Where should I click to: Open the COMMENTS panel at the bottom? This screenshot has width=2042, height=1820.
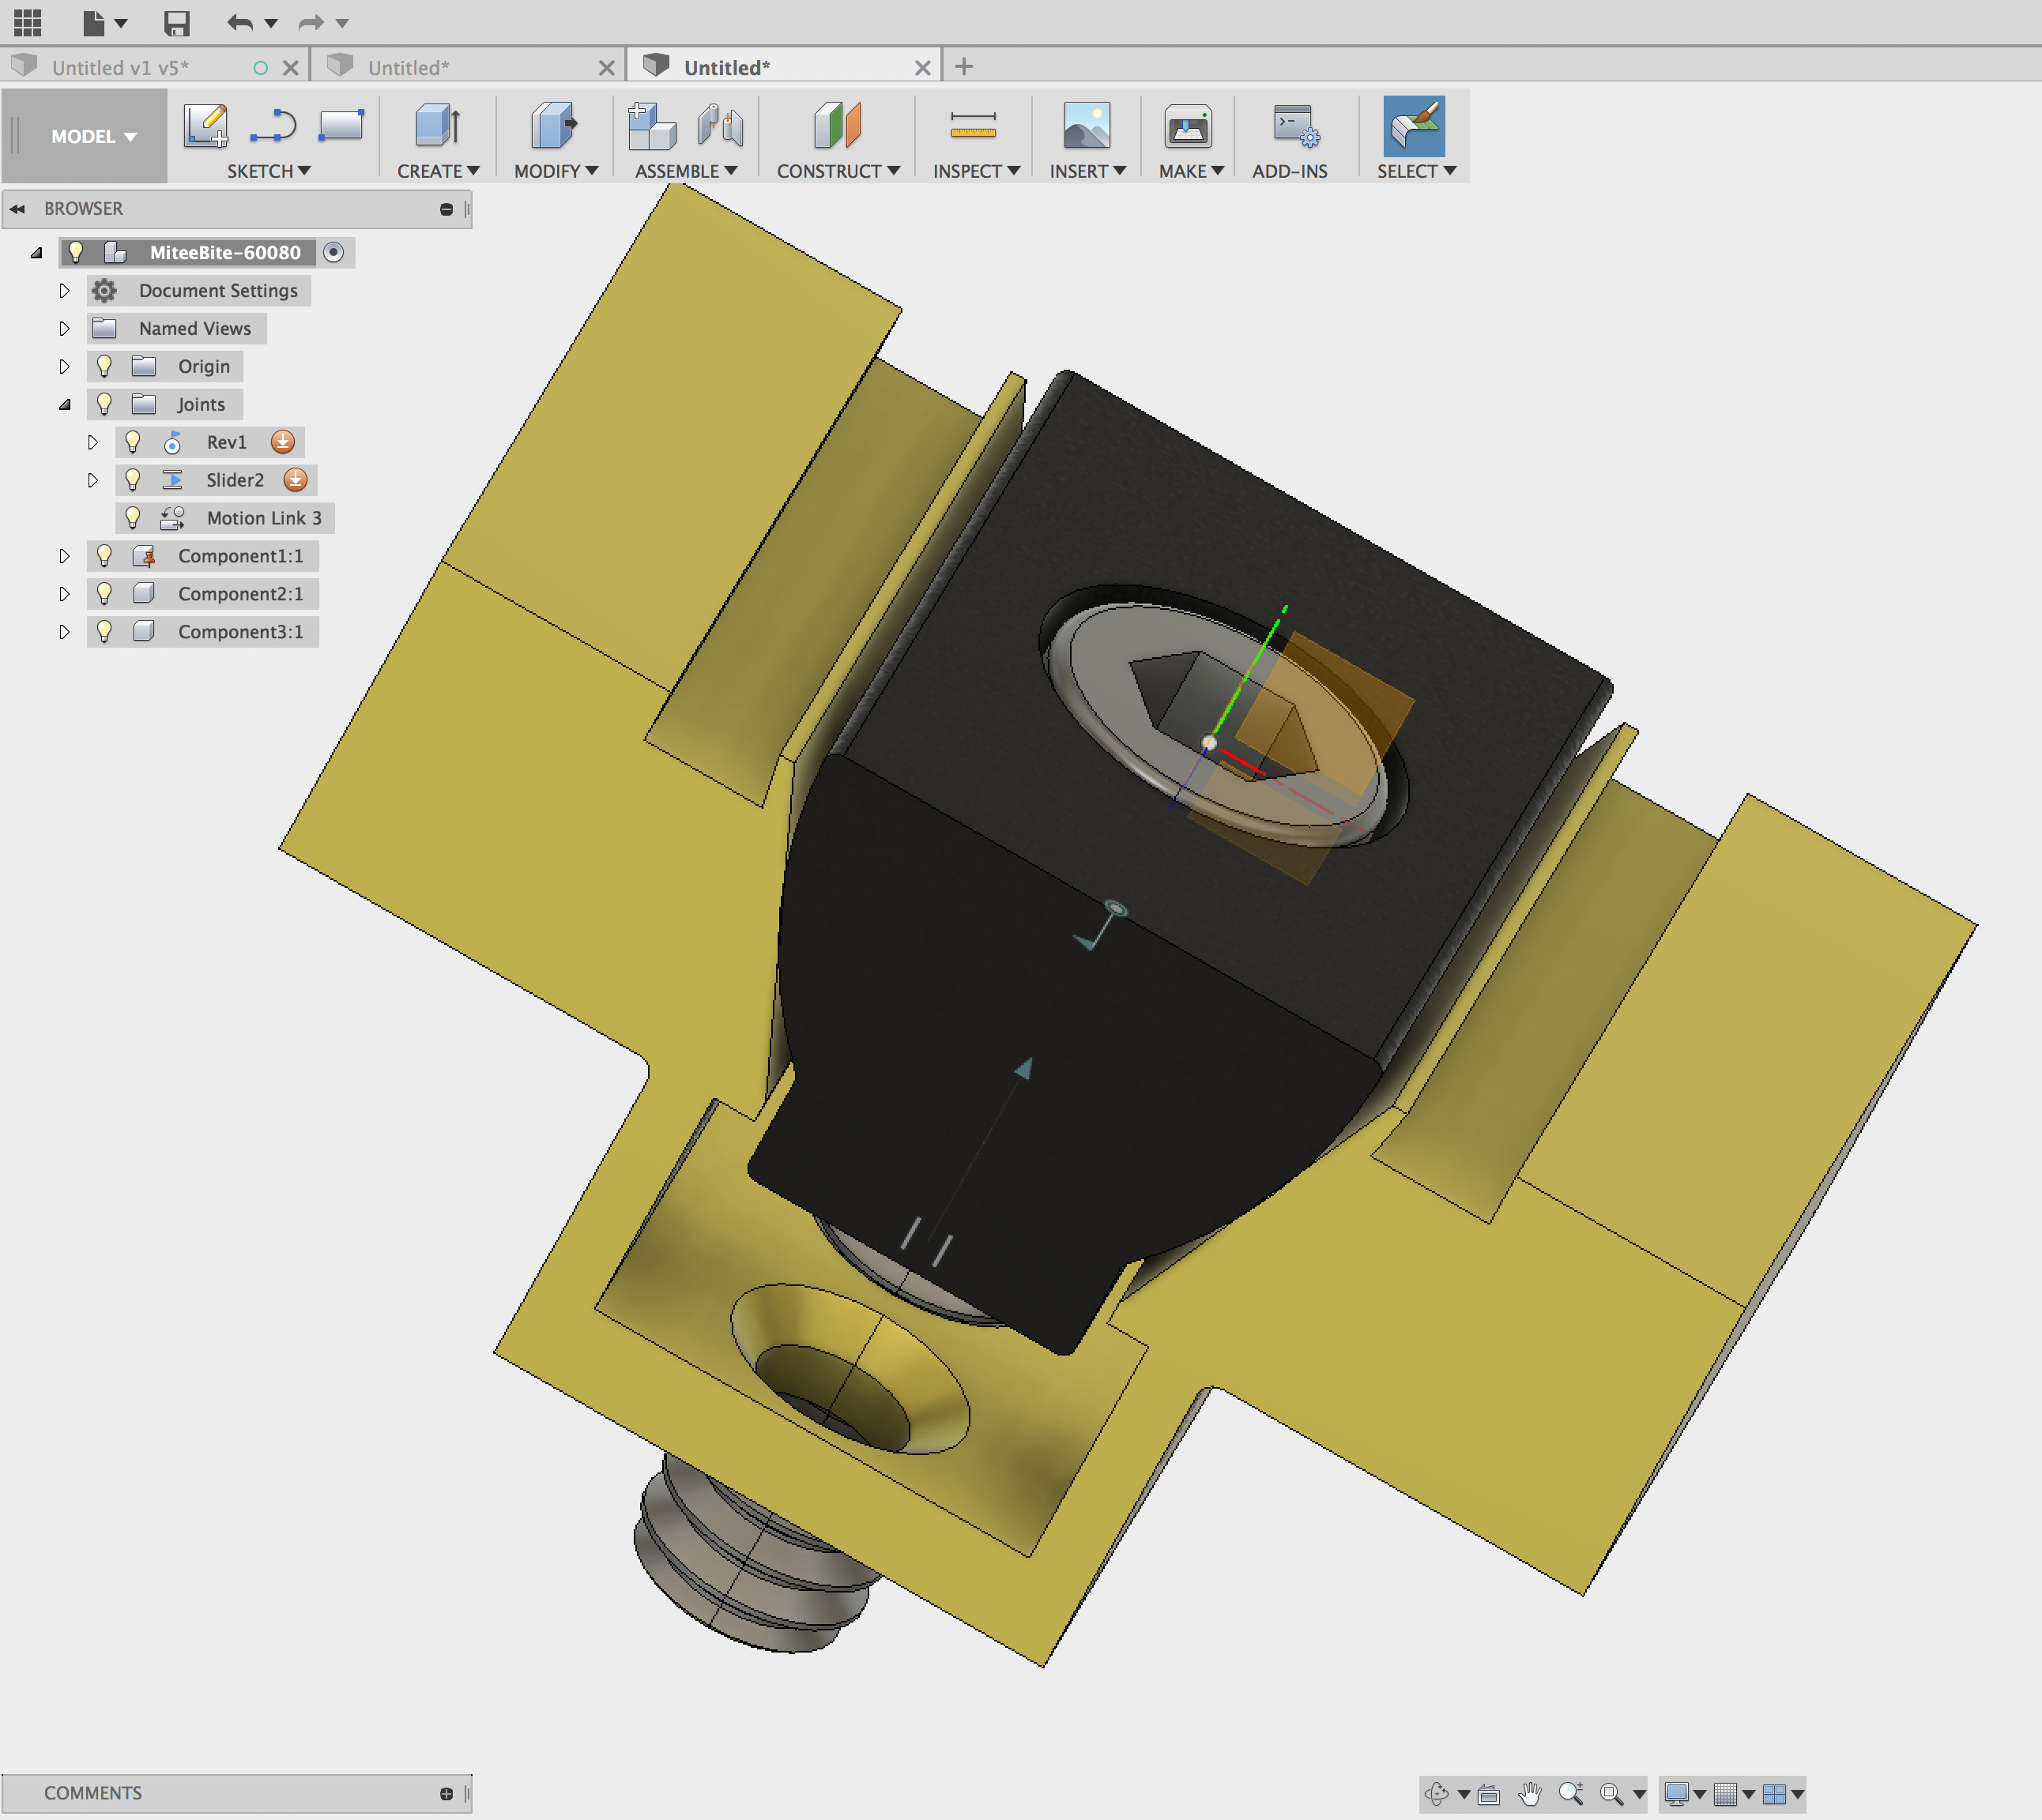point(93,1792)
